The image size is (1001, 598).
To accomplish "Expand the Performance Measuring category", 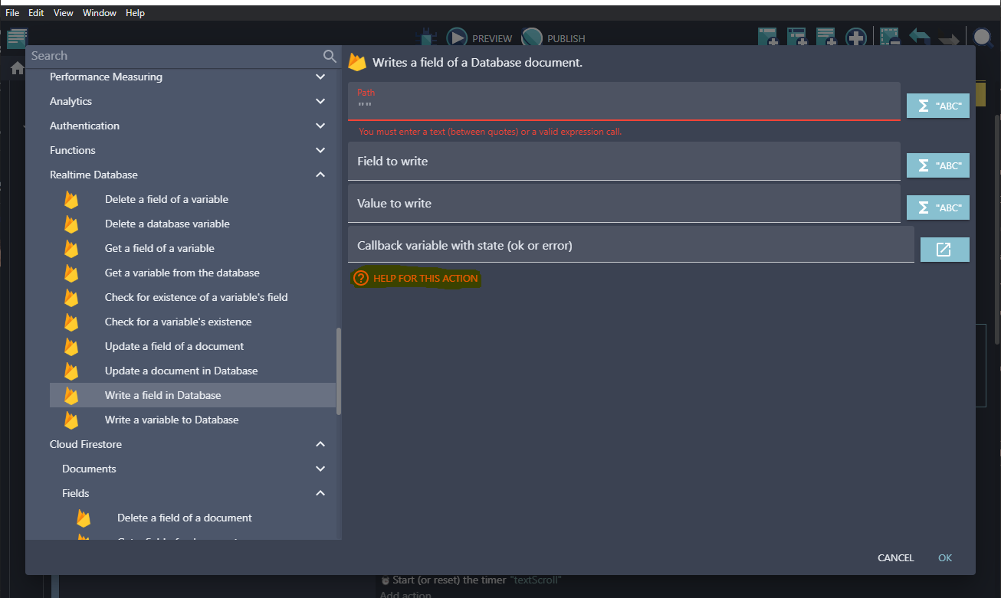I will (320, 77).
